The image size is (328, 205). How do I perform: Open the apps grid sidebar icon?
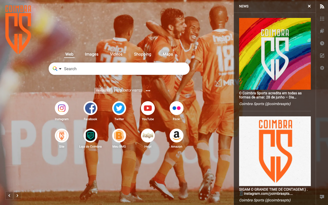322,19
